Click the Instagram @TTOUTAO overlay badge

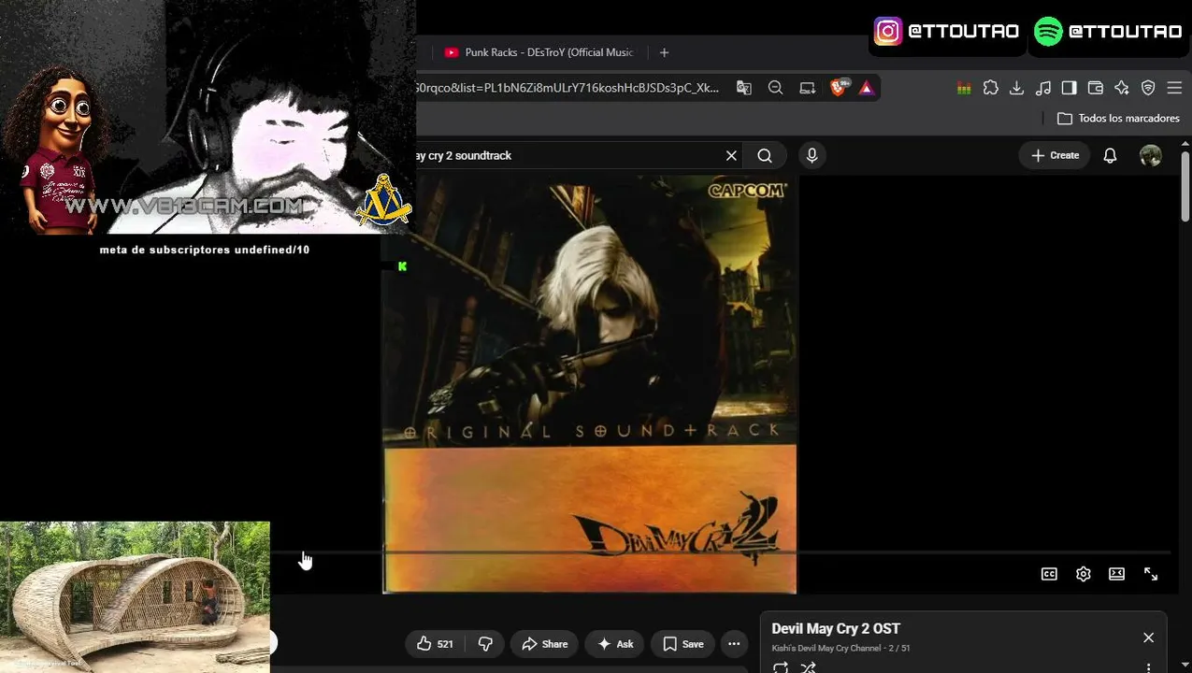[946, 31]
